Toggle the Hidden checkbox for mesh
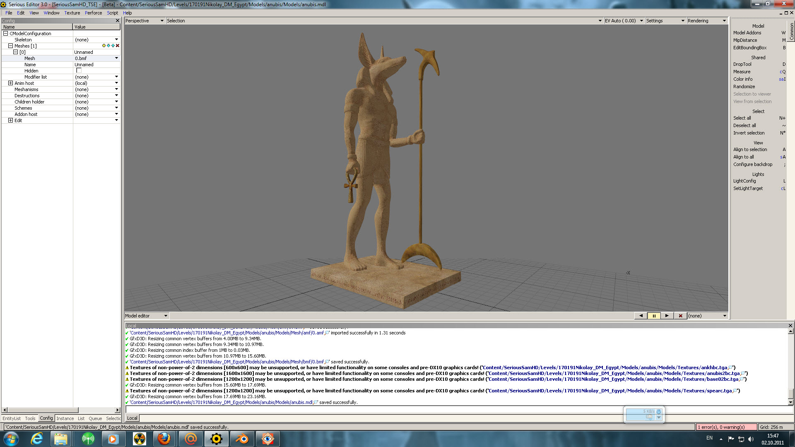This screenshot has width=795, height=447. [79, 71]
